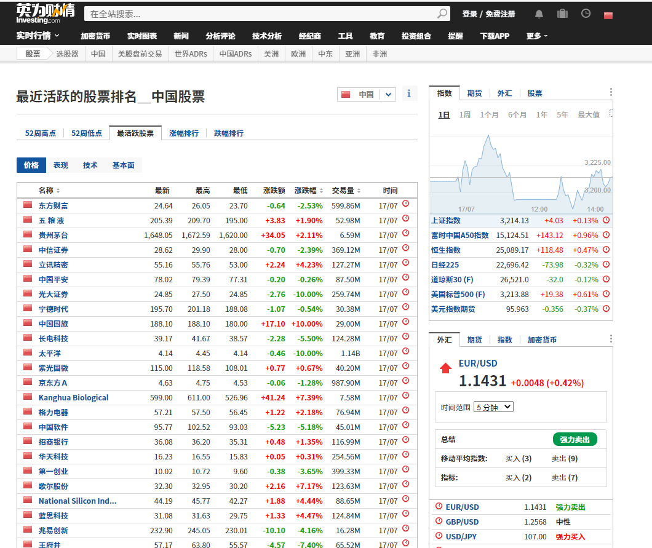The width and height of the screenshot is (652, 548).
Task: Open the 贵州茅台 stock link
Action: [55, 235]
